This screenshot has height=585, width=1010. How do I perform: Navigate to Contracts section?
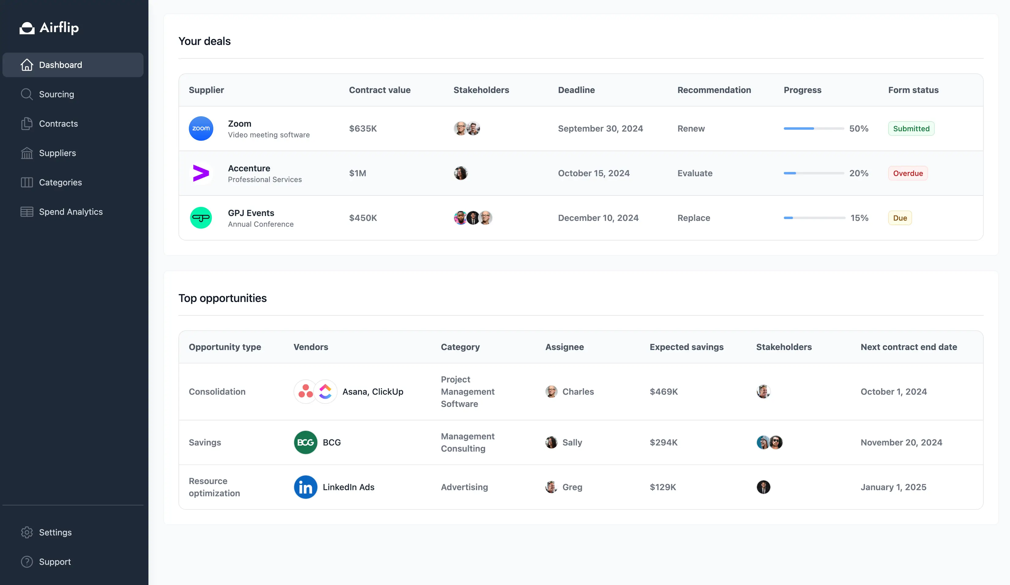pos(58,123)
